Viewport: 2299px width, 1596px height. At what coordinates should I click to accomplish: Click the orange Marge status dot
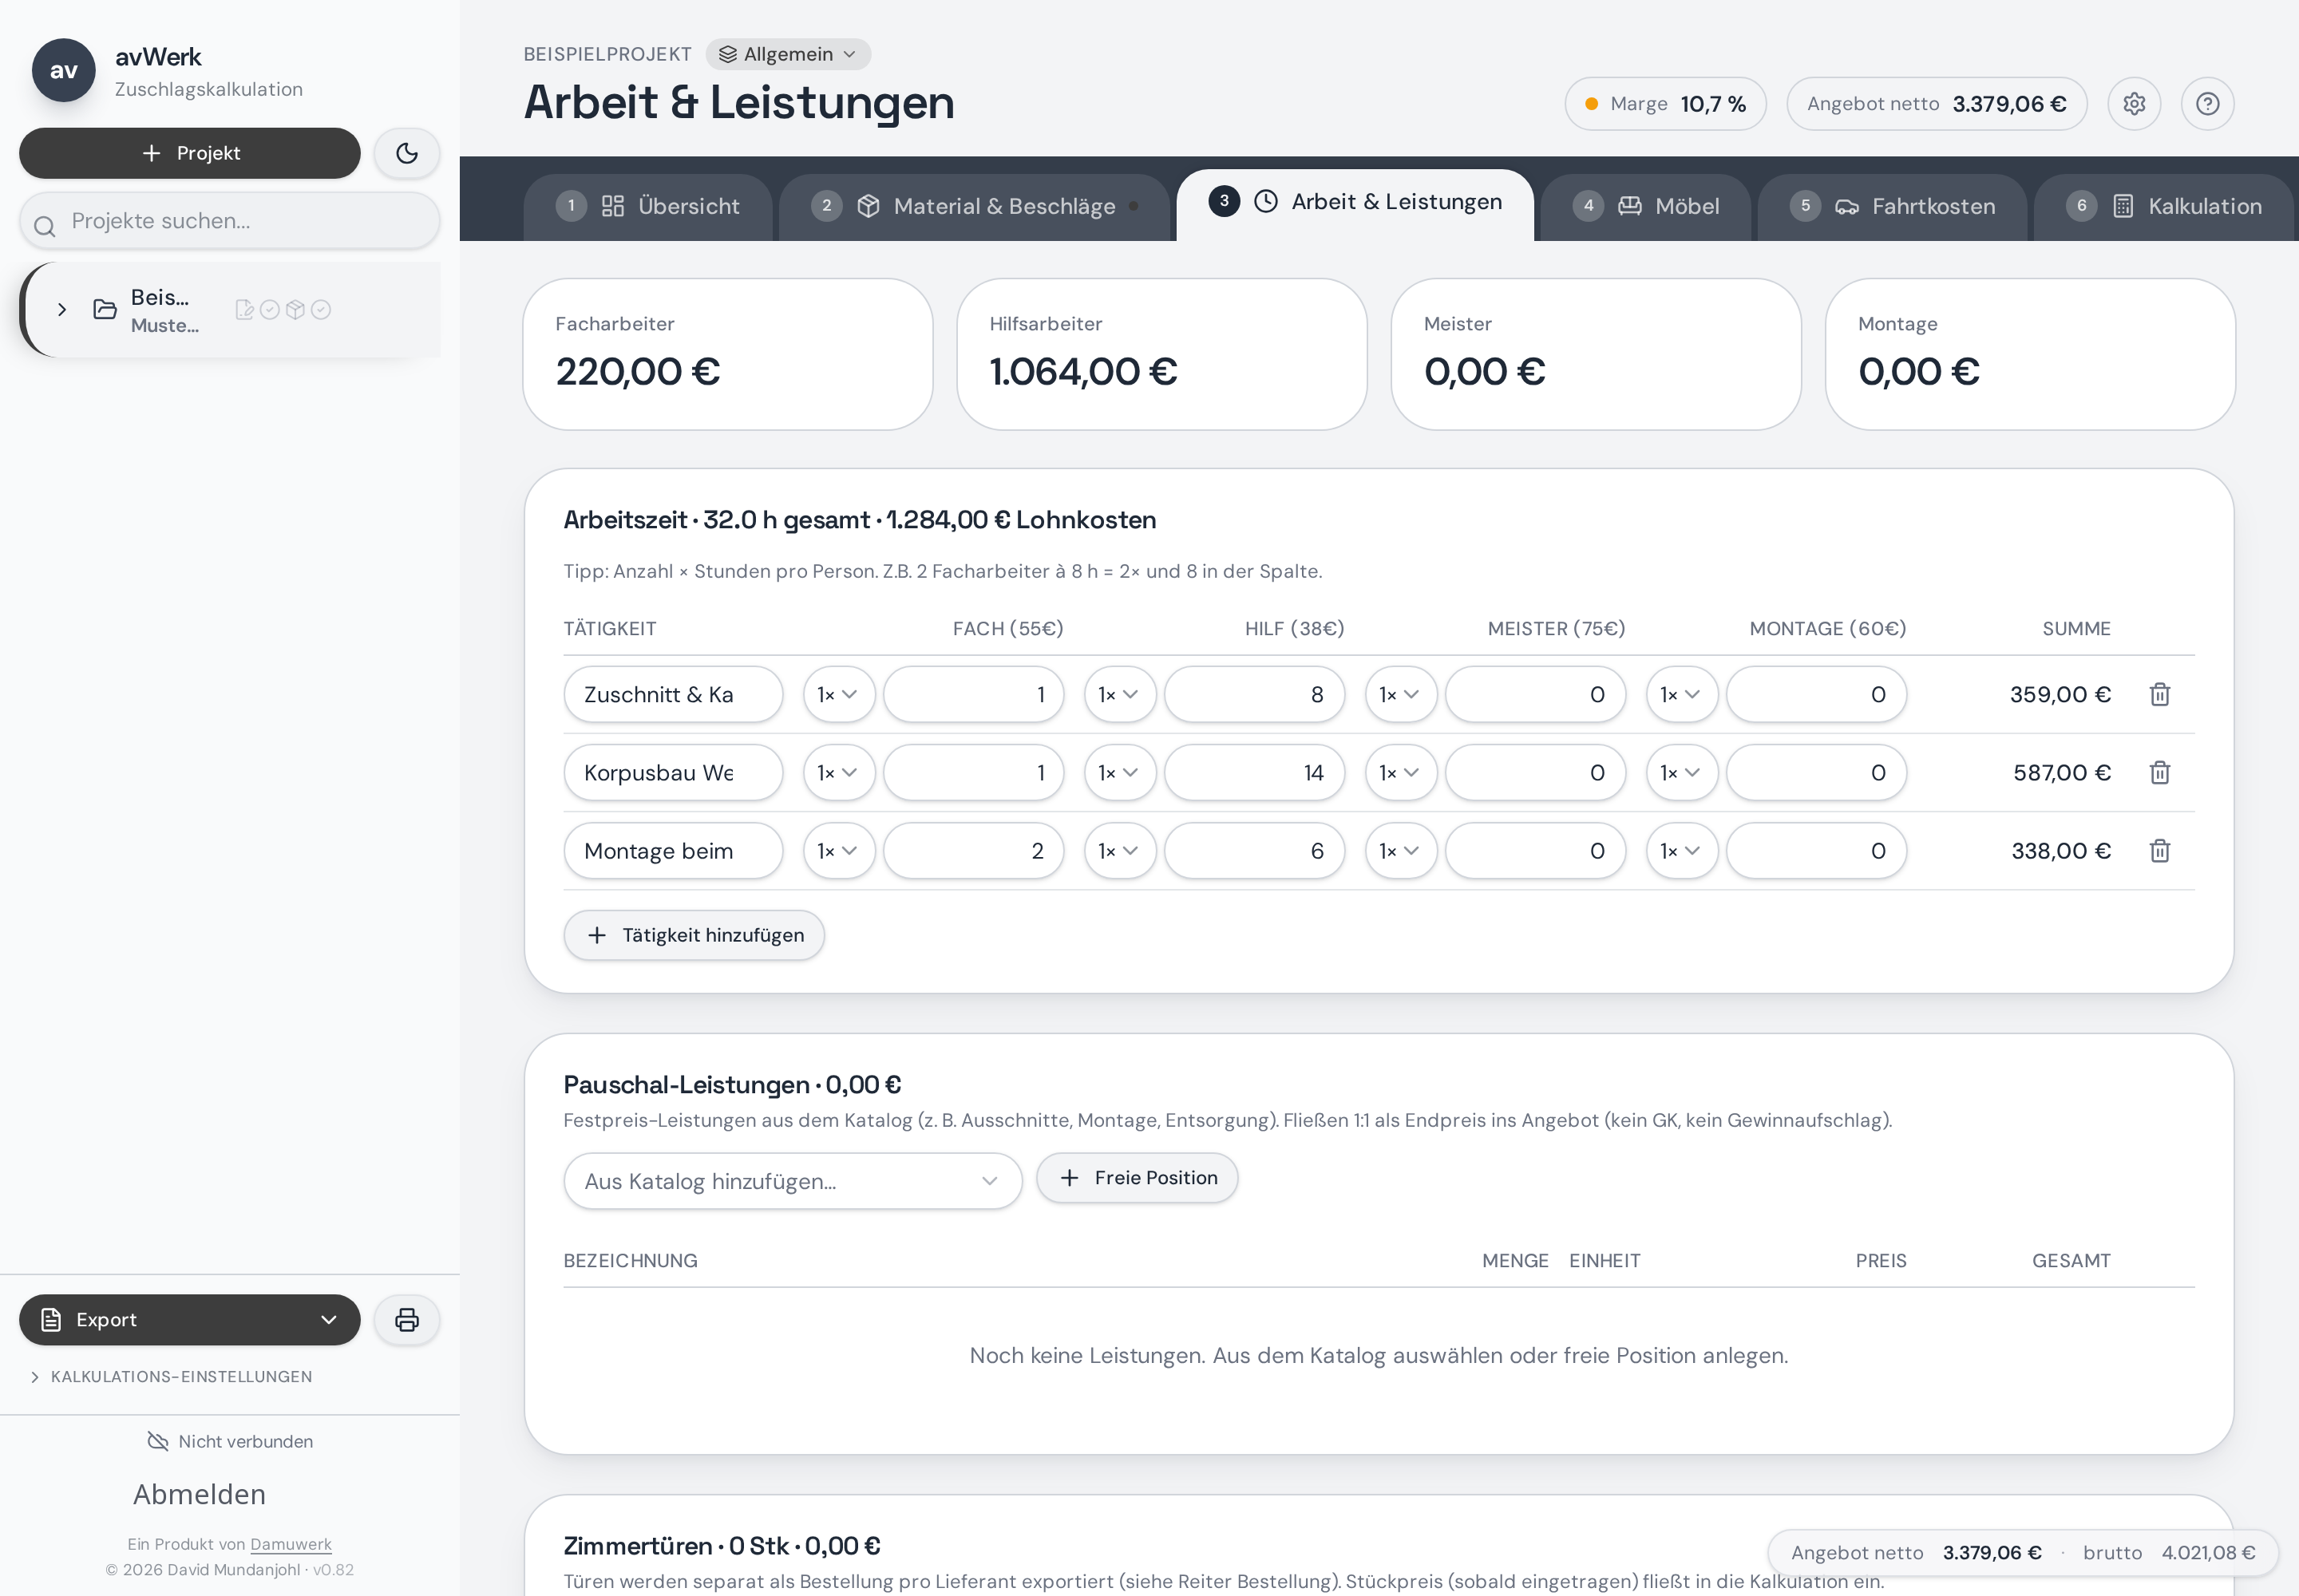(x=1591, y=104)
